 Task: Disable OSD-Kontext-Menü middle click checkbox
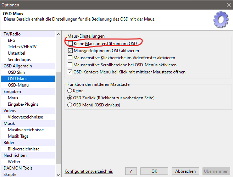[x=70, y=72]
